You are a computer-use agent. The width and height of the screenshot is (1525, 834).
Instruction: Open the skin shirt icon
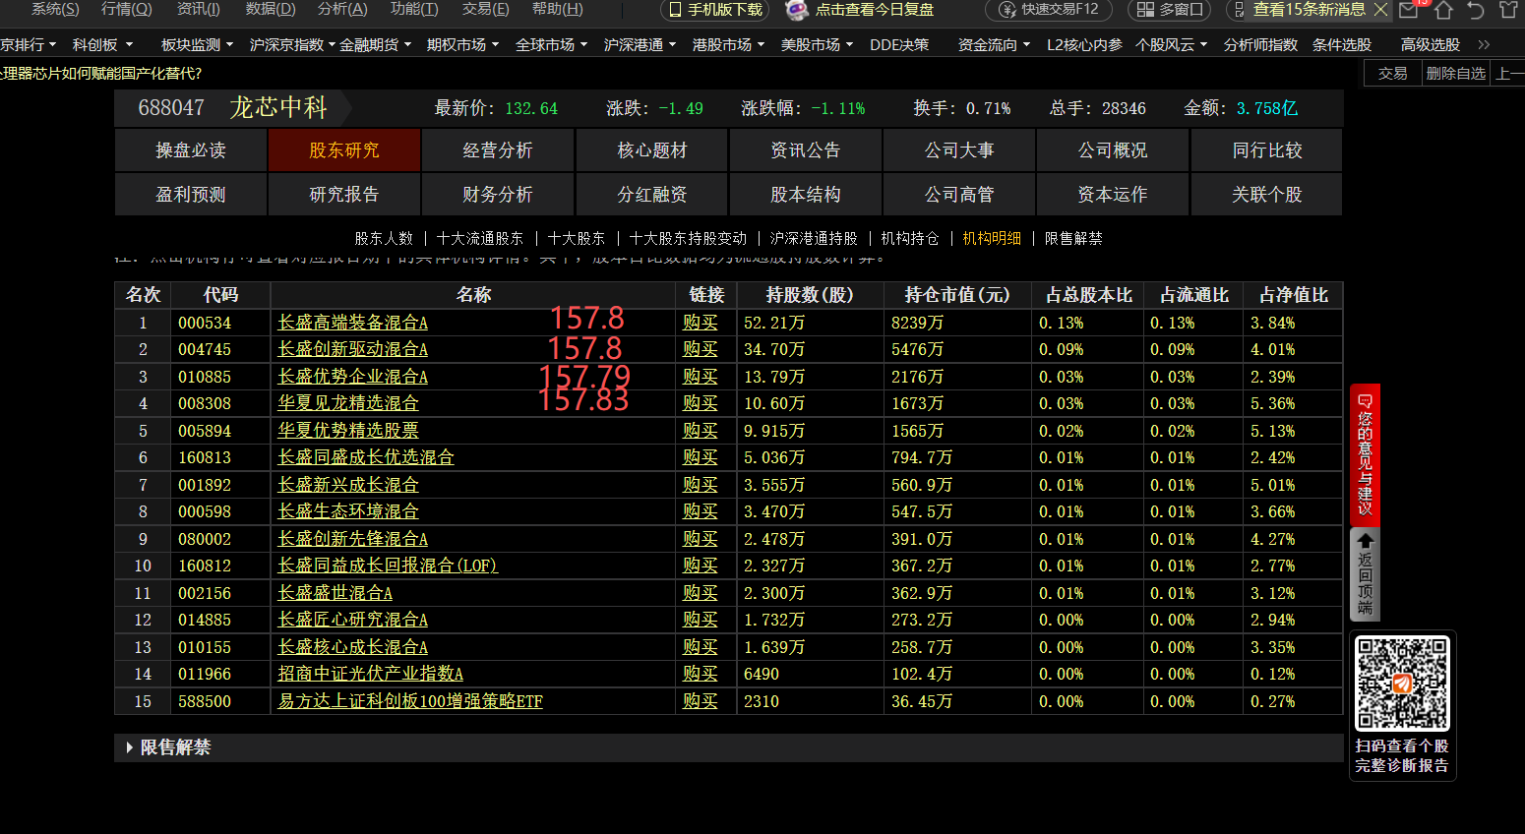coord(1507,10)
